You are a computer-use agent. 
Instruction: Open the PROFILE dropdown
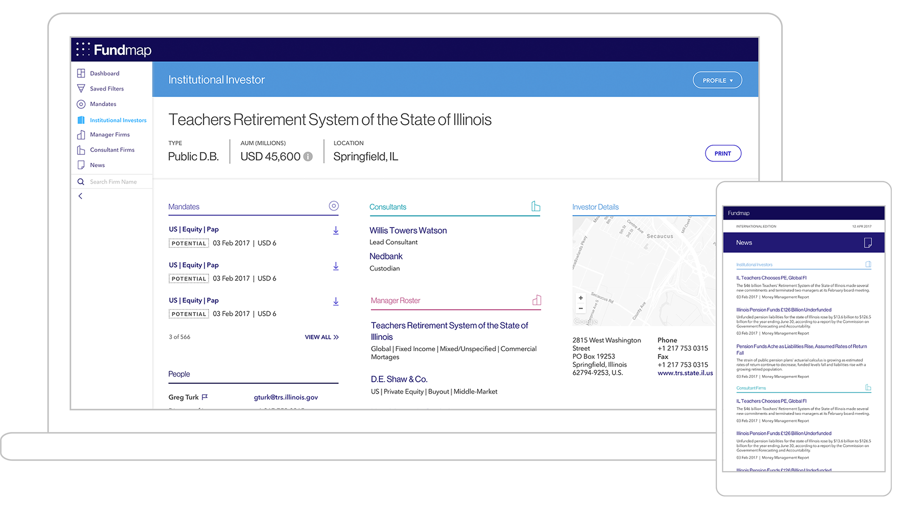click(717, 80)
